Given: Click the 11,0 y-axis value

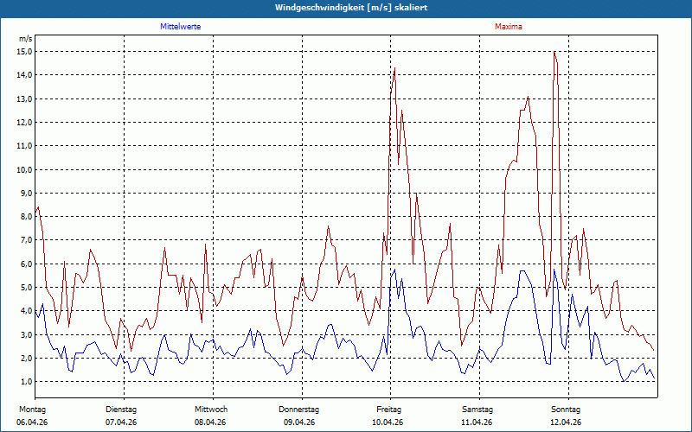Looking at the screenshot, I should pyautogui.click(x=25, y=146).
